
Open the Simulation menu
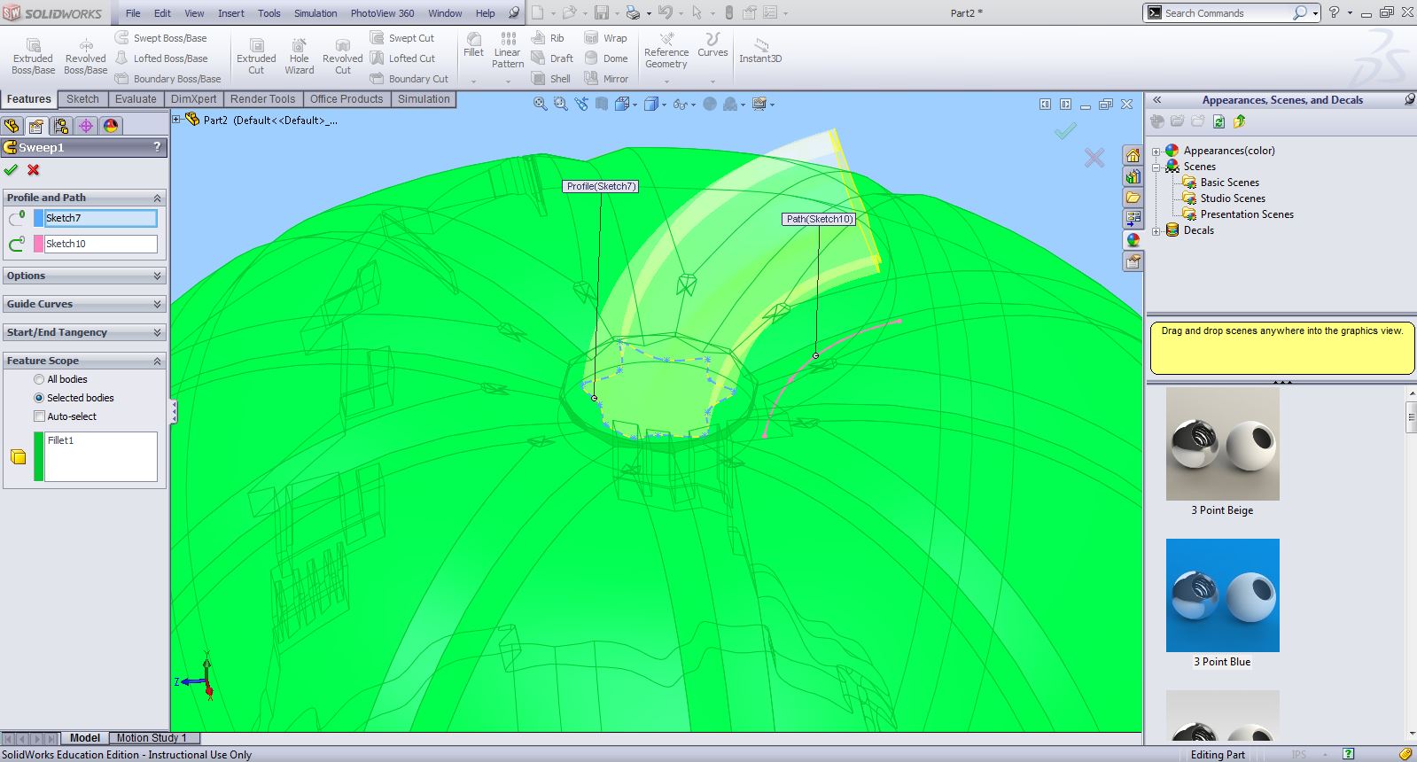[x=315, y=13]
